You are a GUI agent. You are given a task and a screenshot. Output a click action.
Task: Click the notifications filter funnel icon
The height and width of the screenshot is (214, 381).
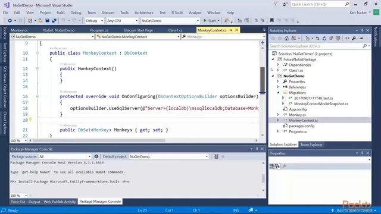click(276, 4)
